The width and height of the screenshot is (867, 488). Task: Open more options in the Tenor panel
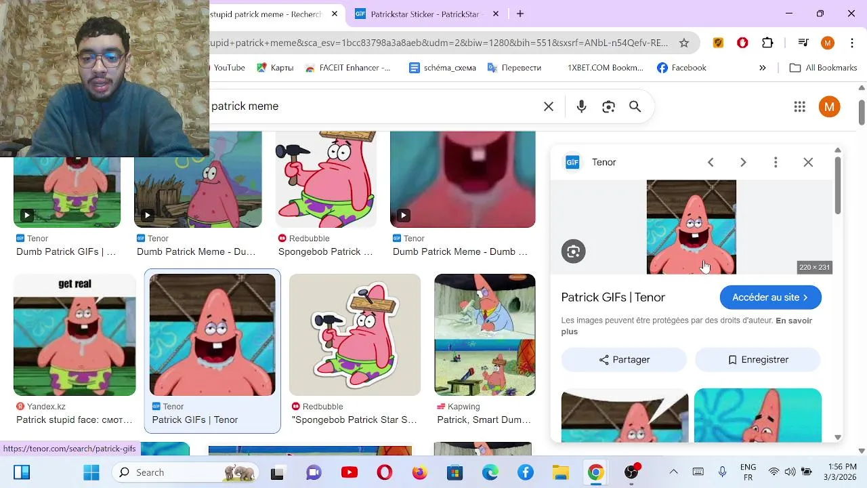(x=776, y=162)
